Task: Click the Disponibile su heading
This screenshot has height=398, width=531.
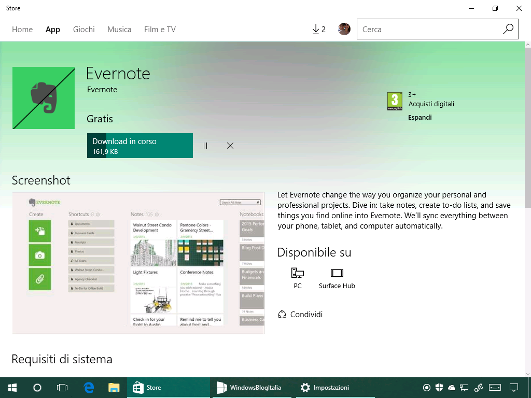Action: pos(314,252)
